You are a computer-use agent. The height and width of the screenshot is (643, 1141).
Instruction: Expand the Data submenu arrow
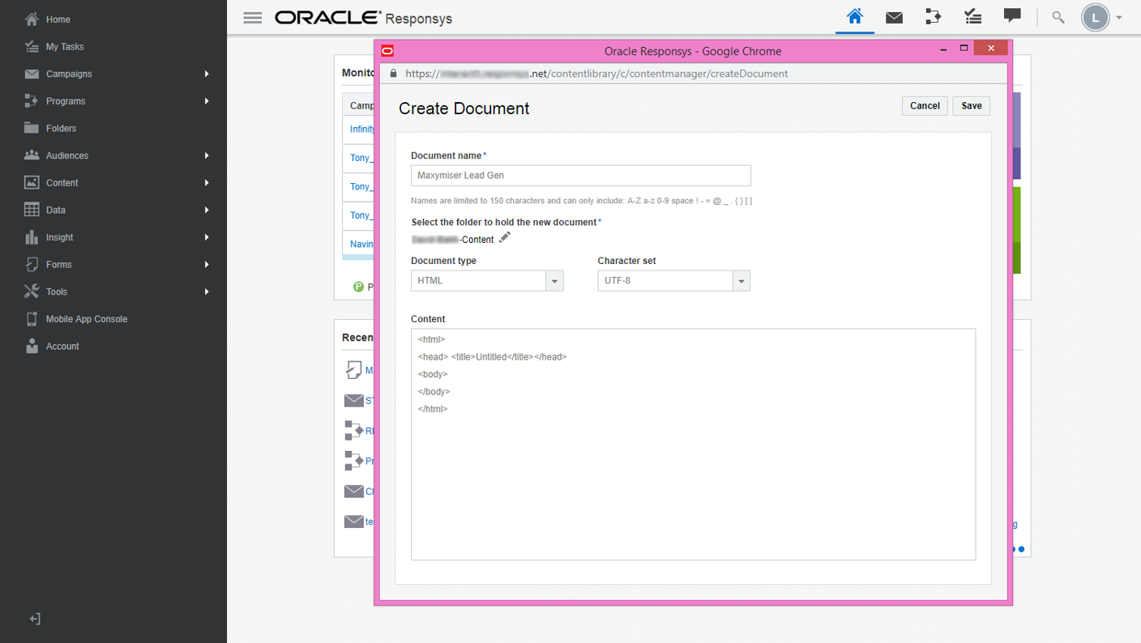(x=207, y=210)
